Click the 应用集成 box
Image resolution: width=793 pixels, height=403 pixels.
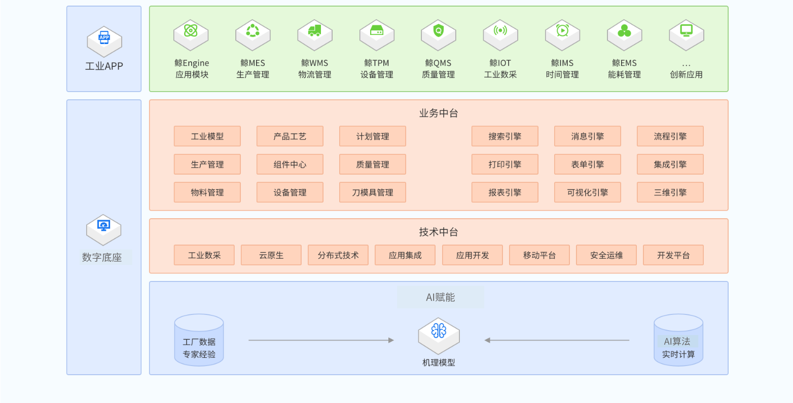coord(405,255)
